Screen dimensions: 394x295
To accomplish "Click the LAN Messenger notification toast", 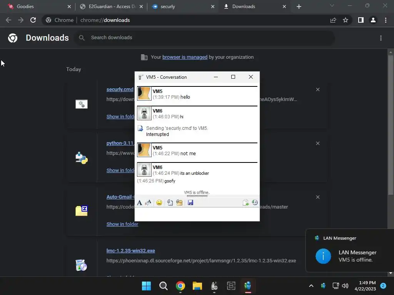I will (350, 250).
